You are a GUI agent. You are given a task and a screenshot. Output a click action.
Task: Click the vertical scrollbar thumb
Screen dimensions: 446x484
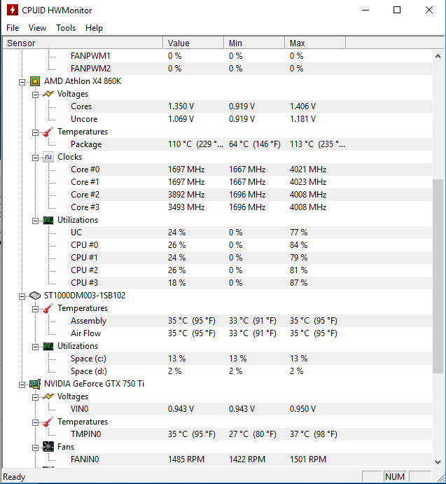[438, 276]
